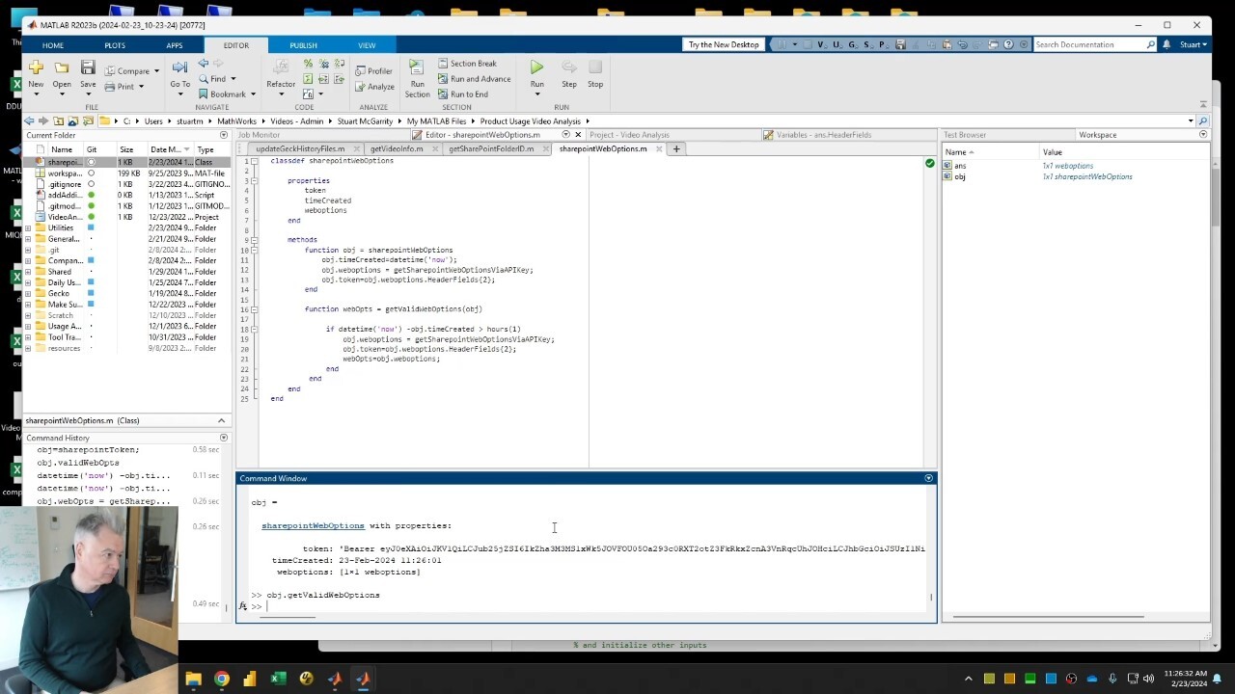The width and height of the screenshot is (1235, 694).
Task: Expand the Gecko folder
Action: [27, 293]
